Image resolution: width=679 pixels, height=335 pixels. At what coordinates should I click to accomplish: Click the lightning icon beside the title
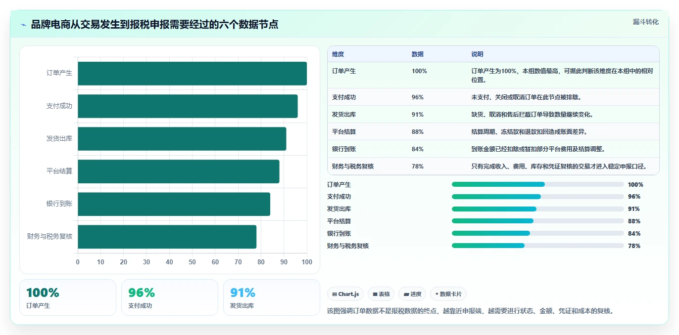pyautogui.click(x=23, y=25)
